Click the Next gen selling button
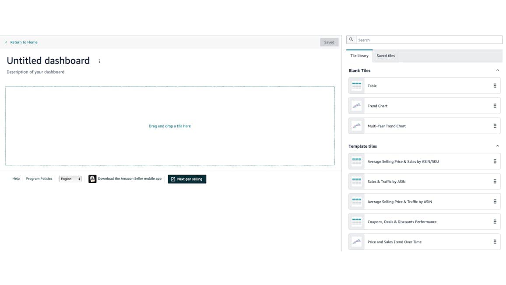 [187, 179]
